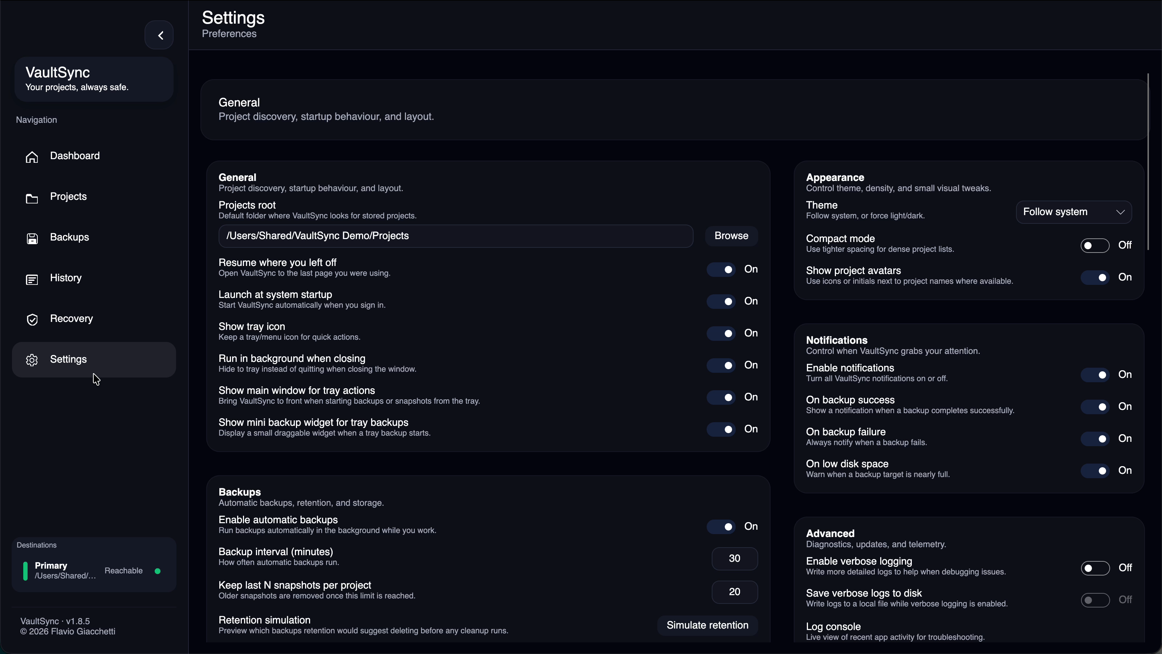The width and height of the screenshot is (1162, 654).
Task: Click the Dashboard home icon
Action: click(x=32, y=157)
